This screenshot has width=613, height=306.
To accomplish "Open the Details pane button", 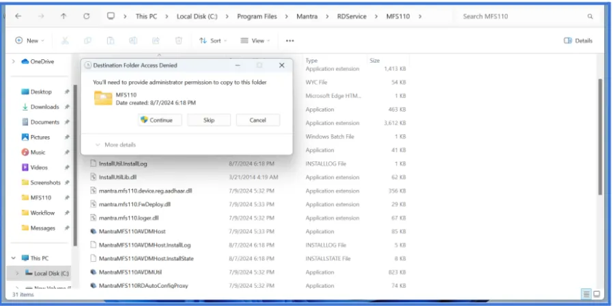I will [x=578, y=41].
